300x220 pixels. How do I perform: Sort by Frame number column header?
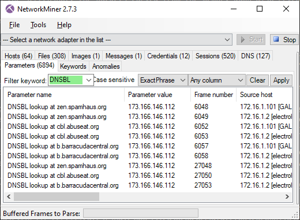pyautogui.click(x=213, y=95)
